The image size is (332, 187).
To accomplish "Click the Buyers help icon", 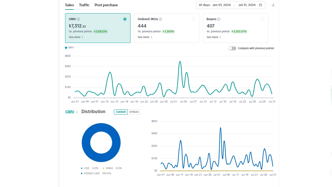I will [219, 19].
